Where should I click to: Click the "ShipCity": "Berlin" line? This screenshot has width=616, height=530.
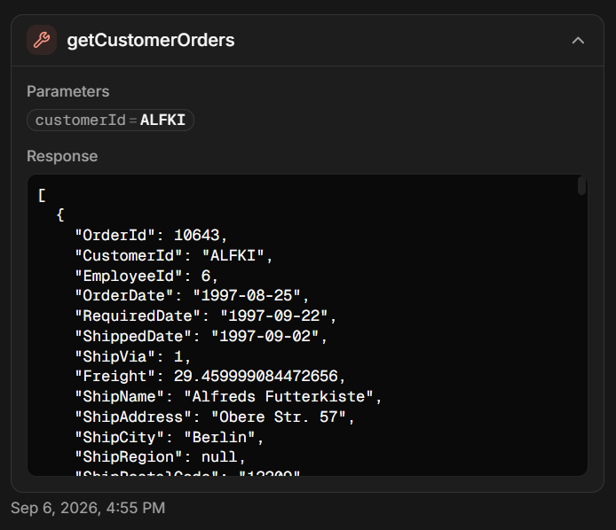(169, 438)
